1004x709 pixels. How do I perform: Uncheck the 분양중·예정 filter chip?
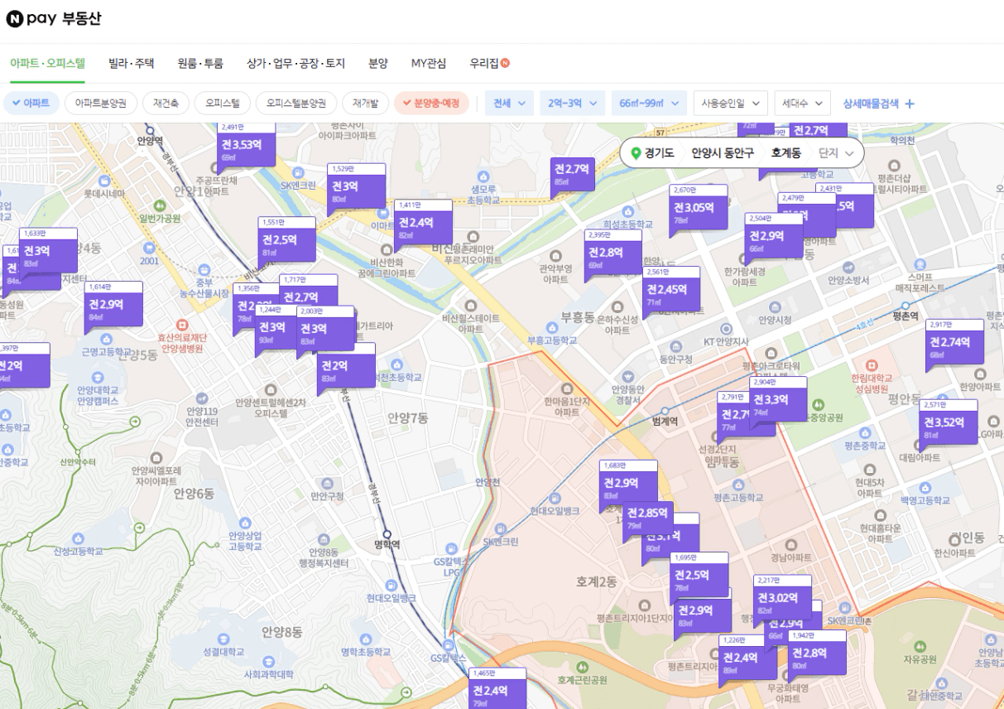[431, 104]
